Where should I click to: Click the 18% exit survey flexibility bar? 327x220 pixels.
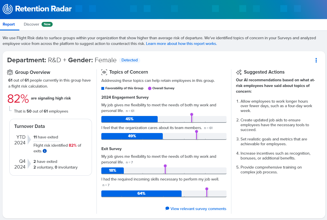(x=112, y=171)
